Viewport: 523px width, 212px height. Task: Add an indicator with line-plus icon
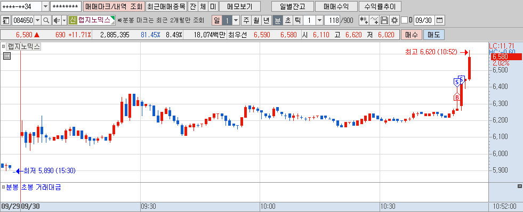coord(374,20)
